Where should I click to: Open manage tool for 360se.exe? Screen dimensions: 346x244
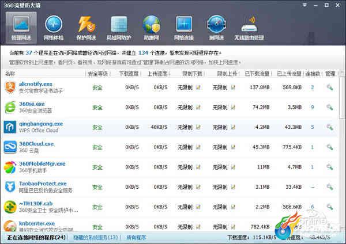click(x=330, y=107)
